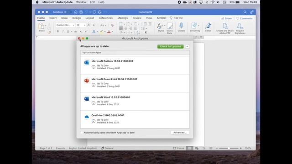Open the Change Case Aa dropdown

point(103,25)
